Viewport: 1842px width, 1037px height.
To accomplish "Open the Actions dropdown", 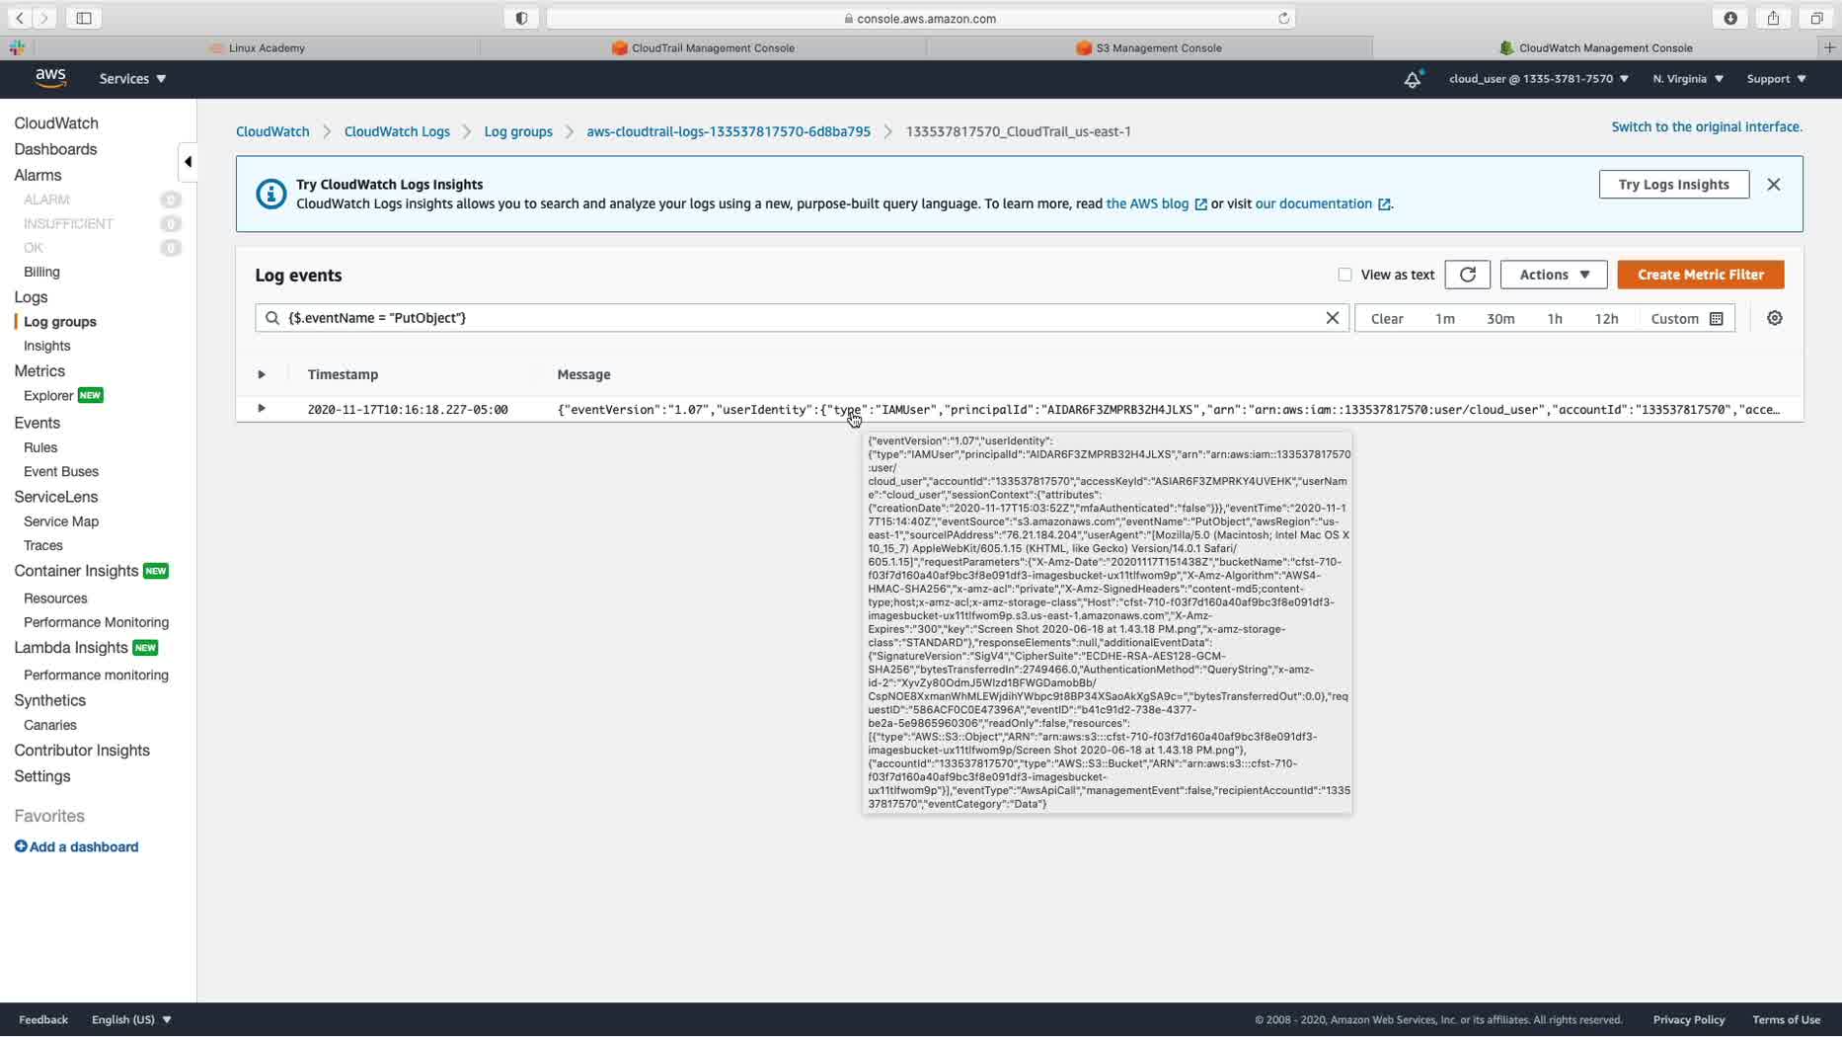I will (x=1554, y=275).
